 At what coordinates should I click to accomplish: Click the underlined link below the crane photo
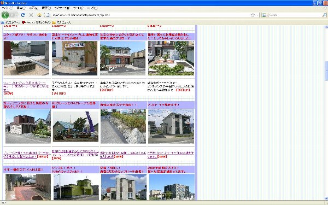[75, 153]
